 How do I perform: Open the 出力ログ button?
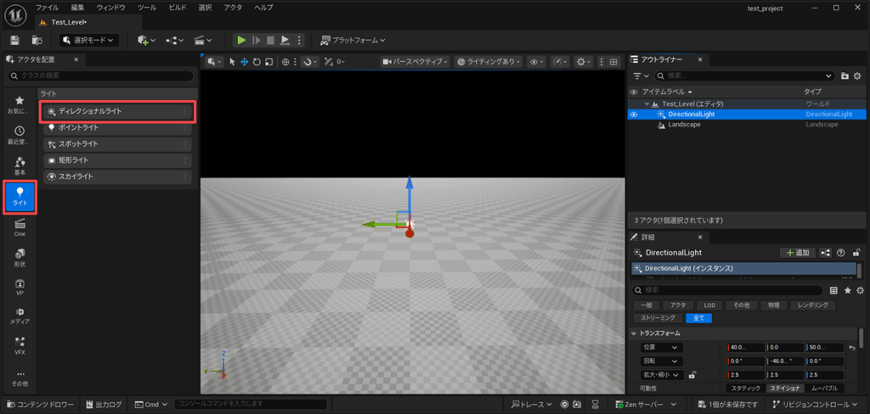(105, 405)
